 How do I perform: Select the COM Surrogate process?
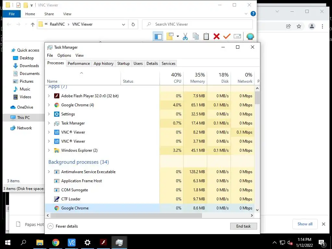coord(150,190)
